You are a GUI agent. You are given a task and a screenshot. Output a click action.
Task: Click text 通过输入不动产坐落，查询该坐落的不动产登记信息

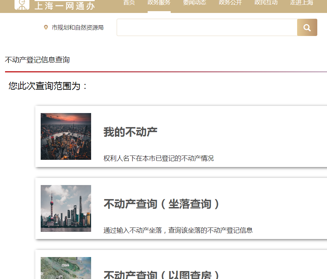pyautogui.click(x=178, y=230)
